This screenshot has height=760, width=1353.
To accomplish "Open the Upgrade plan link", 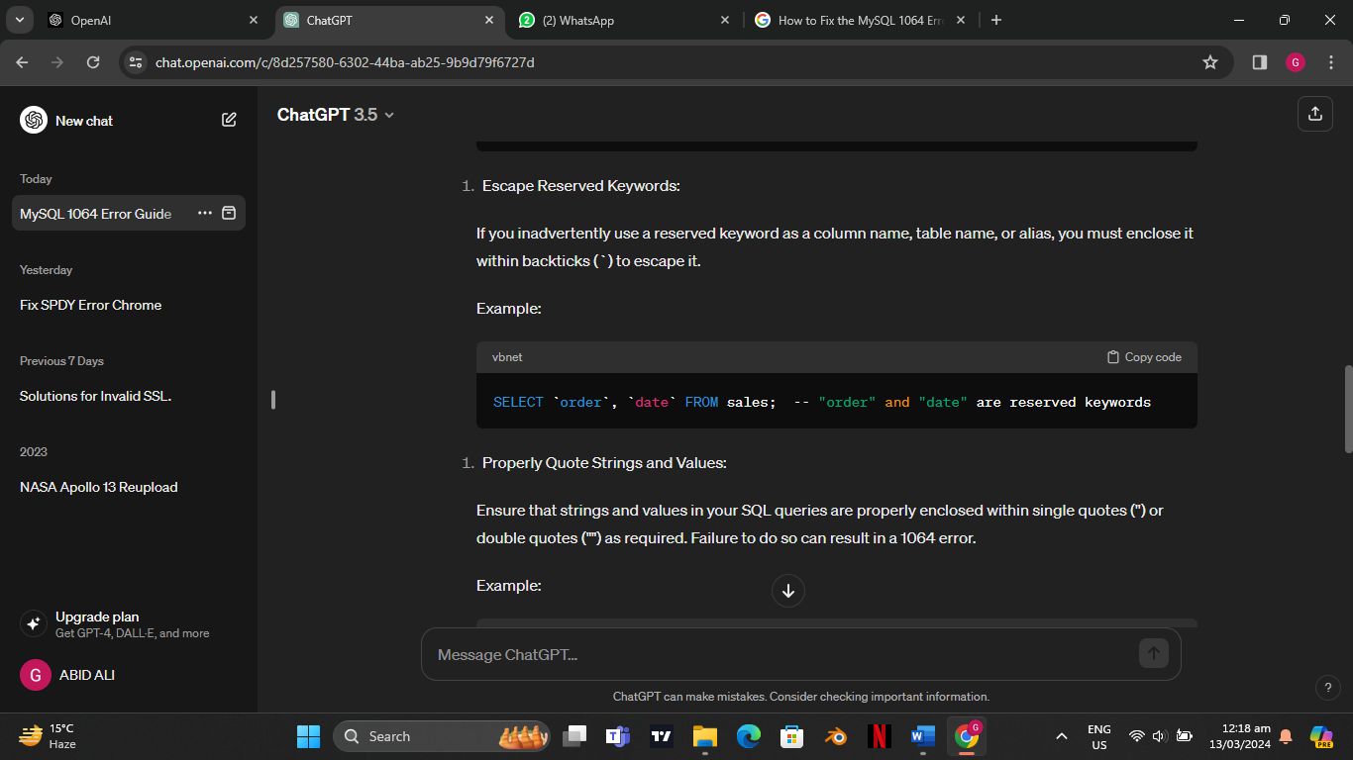I will 96,617.
